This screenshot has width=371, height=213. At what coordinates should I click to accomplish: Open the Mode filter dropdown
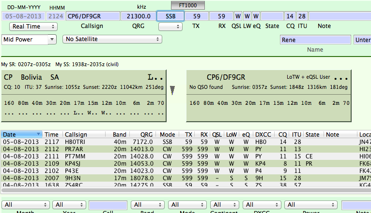coord(187,205)
